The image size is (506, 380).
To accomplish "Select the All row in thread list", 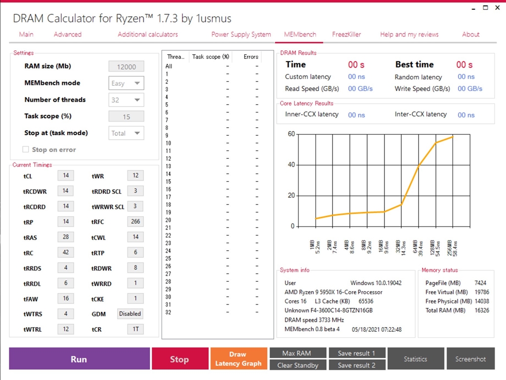I will coord(213,66).
